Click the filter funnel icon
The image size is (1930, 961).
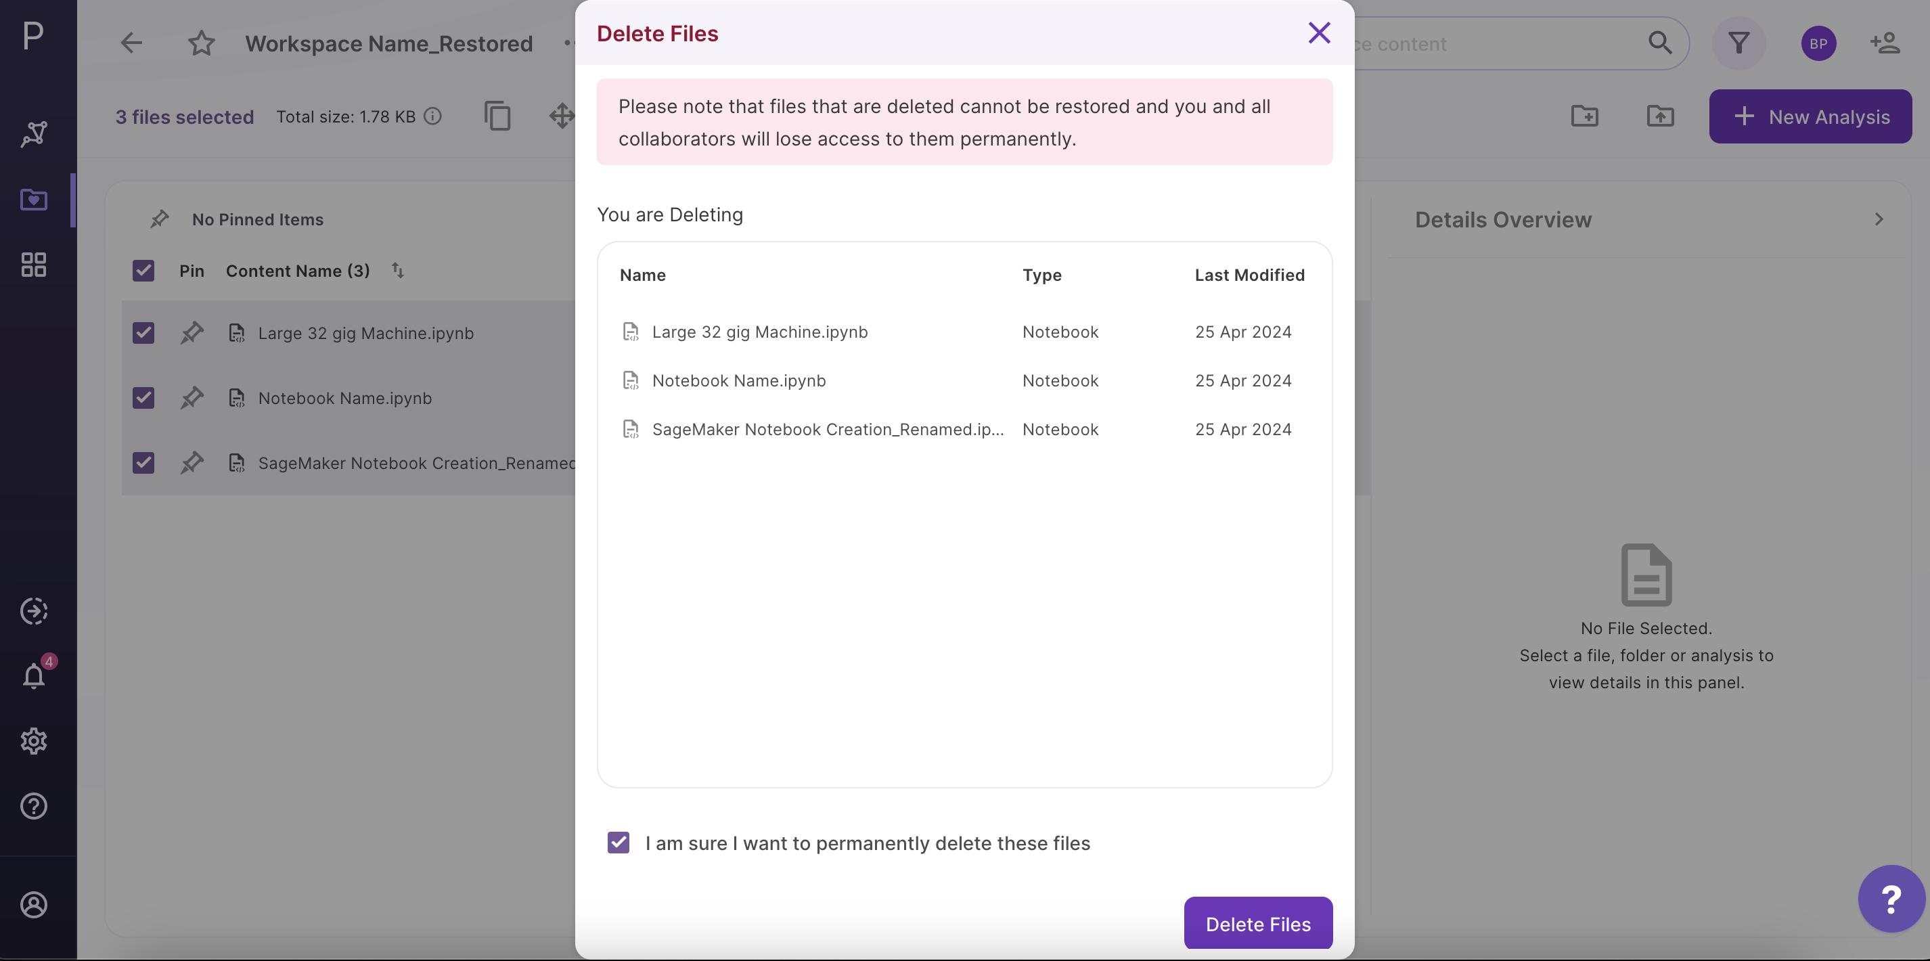[x=1738, y=43]
